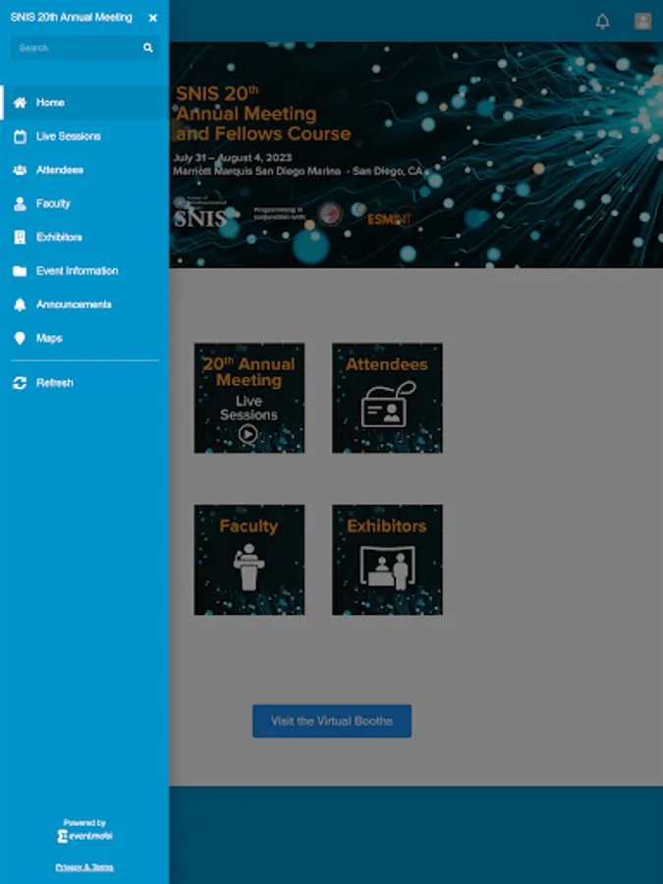663x884 pixels.
Task: Click the Maps pin icon
Action: [20, 338]
